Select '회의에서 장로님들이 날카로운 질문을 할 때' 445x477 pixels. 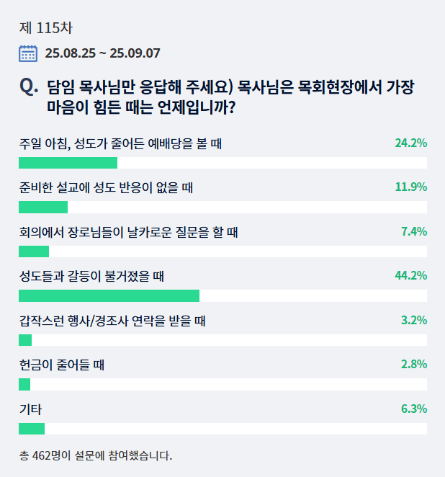128,232
